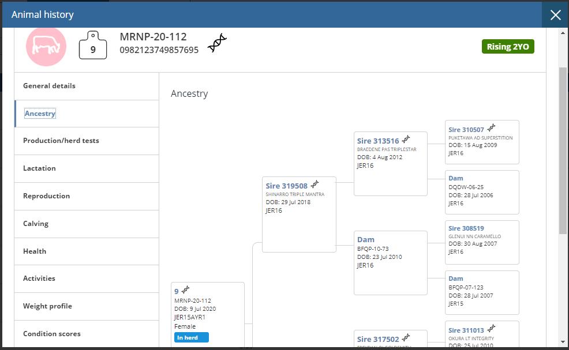Follow the Sire 308519 link

[466, 228]
